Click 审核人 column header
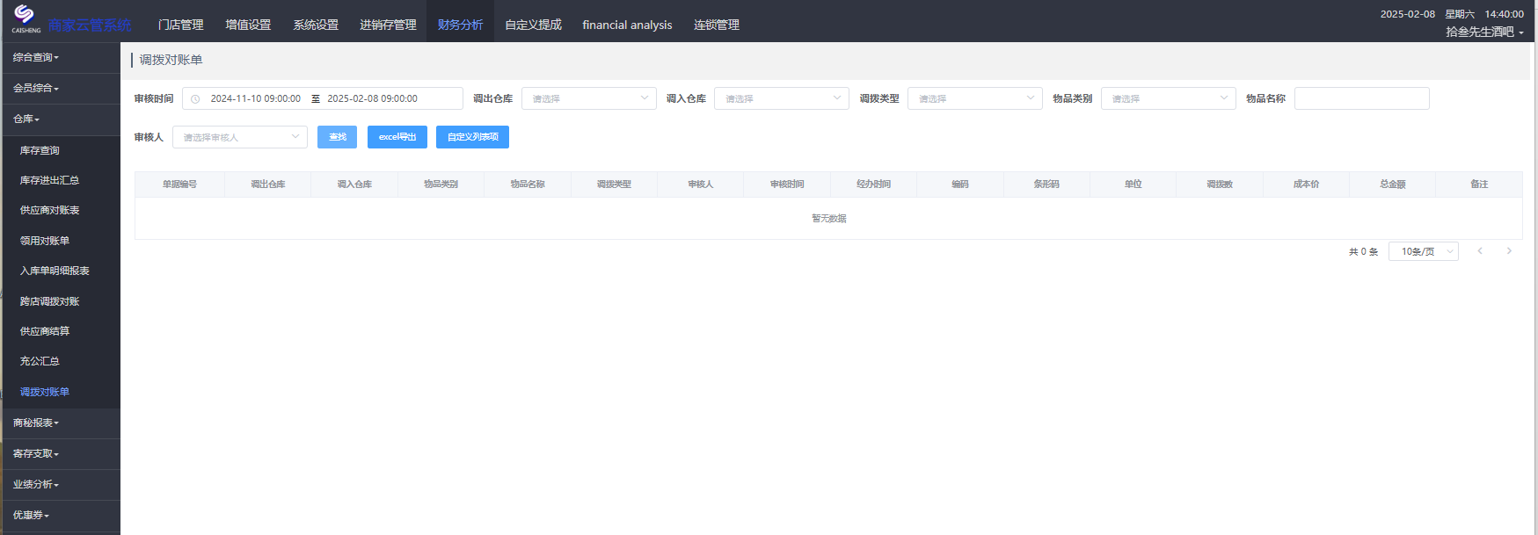Screen dimensions: 1538x535 (701, 184)
